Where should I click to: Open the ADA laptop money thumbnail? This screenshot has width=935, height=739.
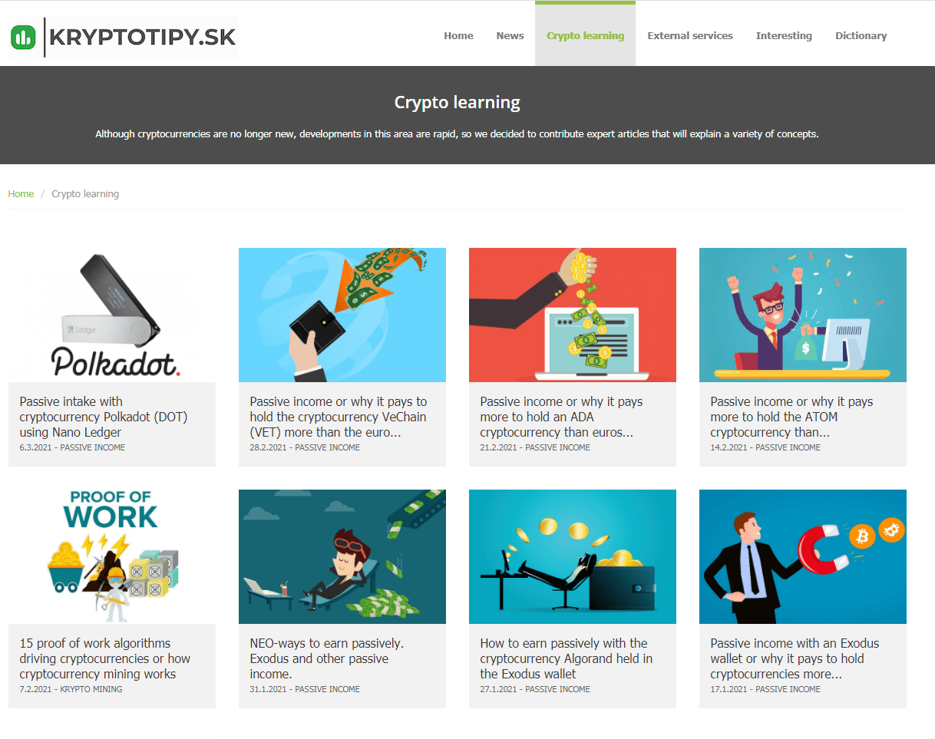coord(573,315)
